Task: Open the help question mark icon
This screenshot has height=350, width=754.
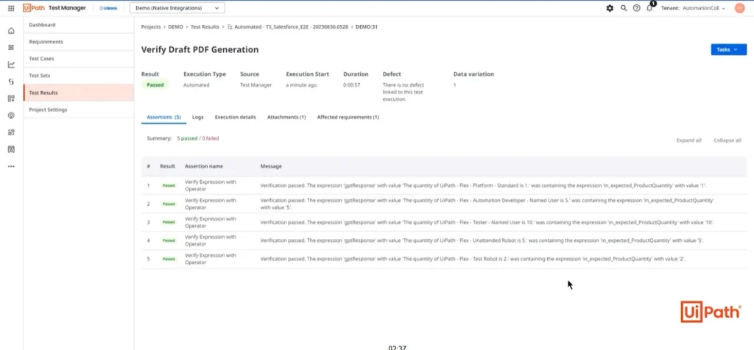Action: coord(637,8)
